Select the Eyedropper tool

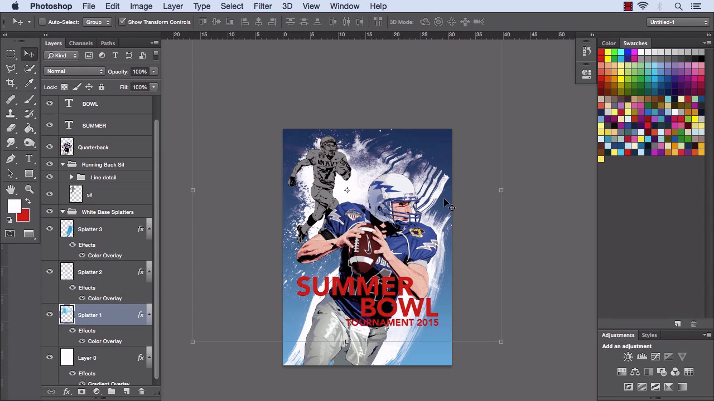(30, 83)
